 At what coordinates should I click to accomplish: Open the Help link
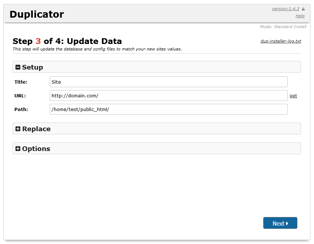coord(300,16)
